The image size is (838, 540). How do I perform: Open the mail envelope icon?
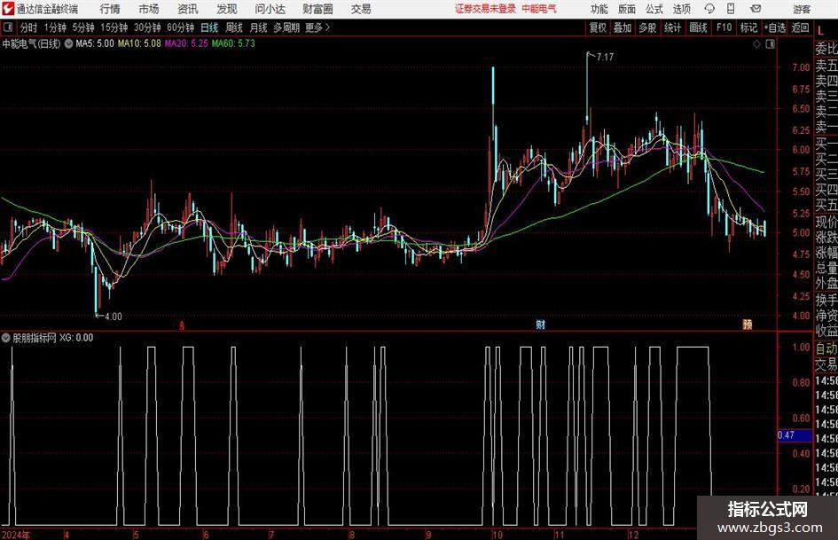756,9
